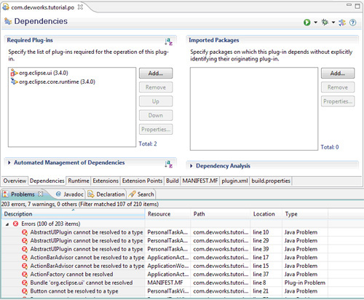
Task: Open the MANIFEST.MF tab
Action: pos(200,181)
